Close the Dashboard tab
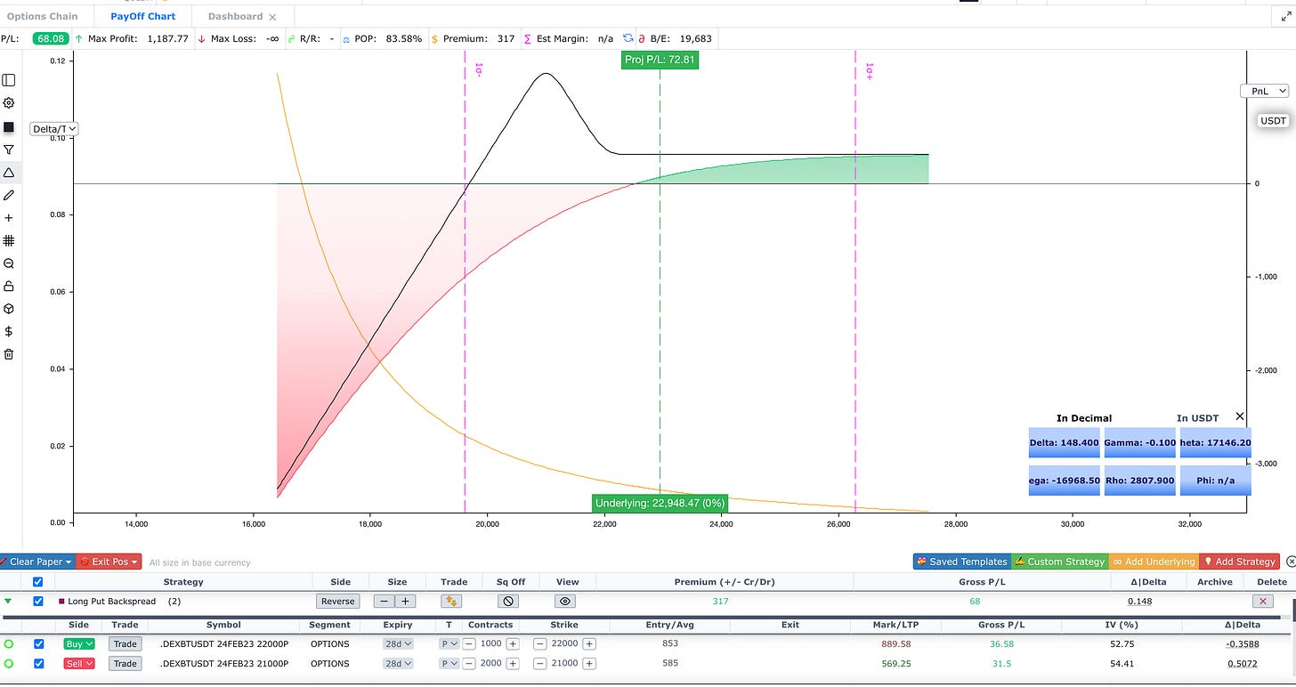Screen dimensions: 1296x687 point(272,17)
